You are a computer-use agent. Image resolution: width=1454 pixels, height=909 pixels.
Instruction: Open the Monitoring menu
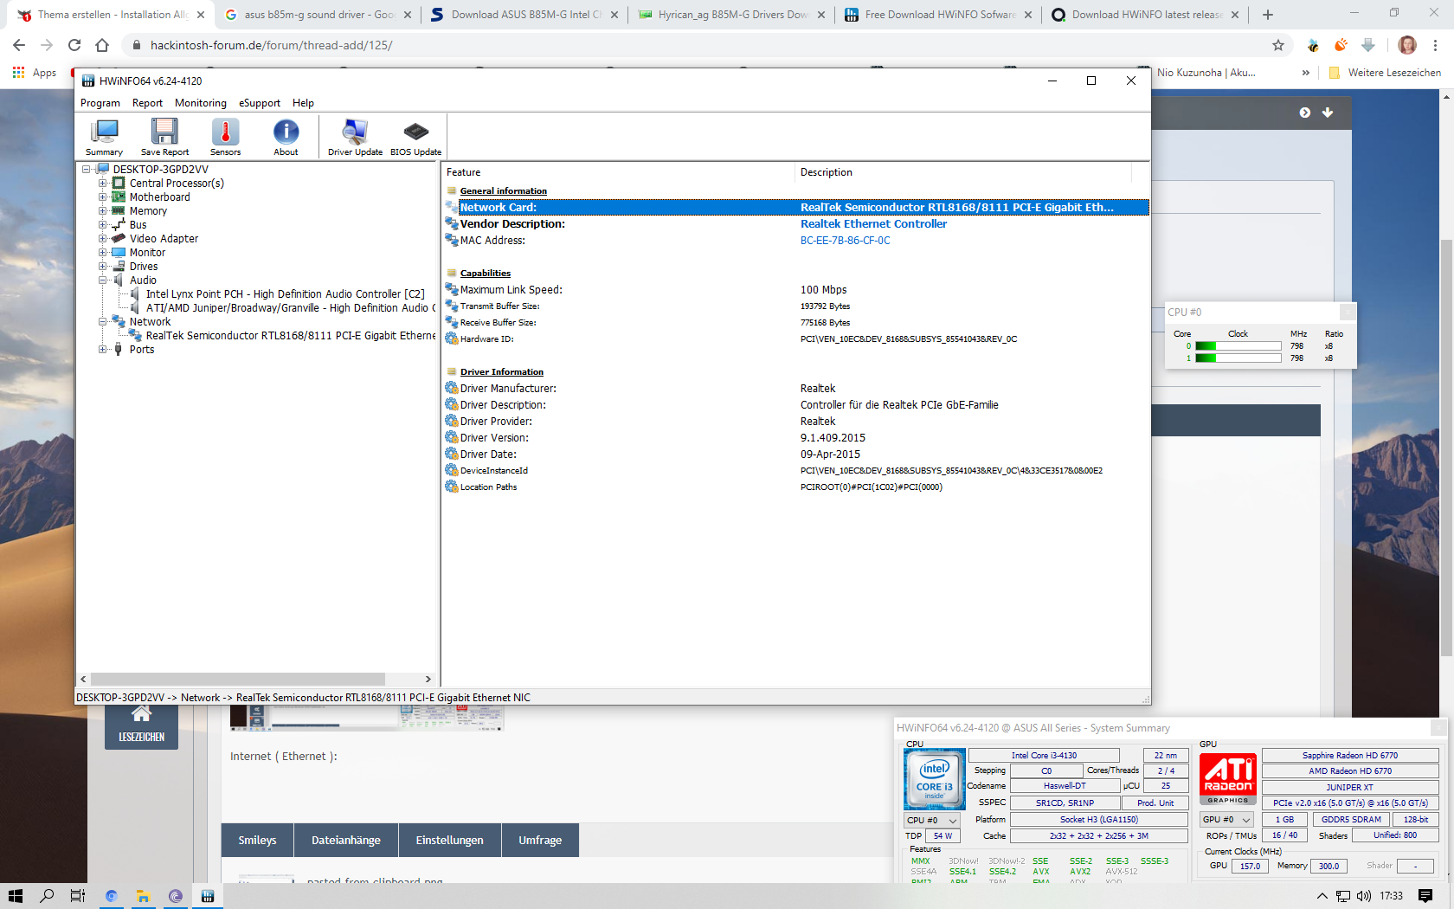[x=200, y=103]
